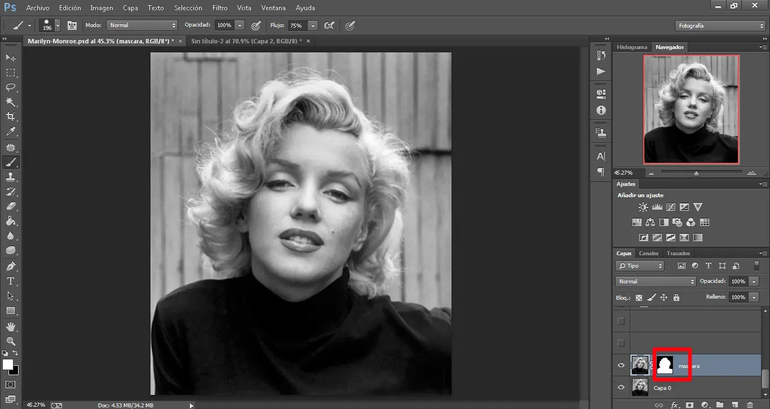
Task: Select the Zoom magnifier tool
Action: tap(11, 341)
